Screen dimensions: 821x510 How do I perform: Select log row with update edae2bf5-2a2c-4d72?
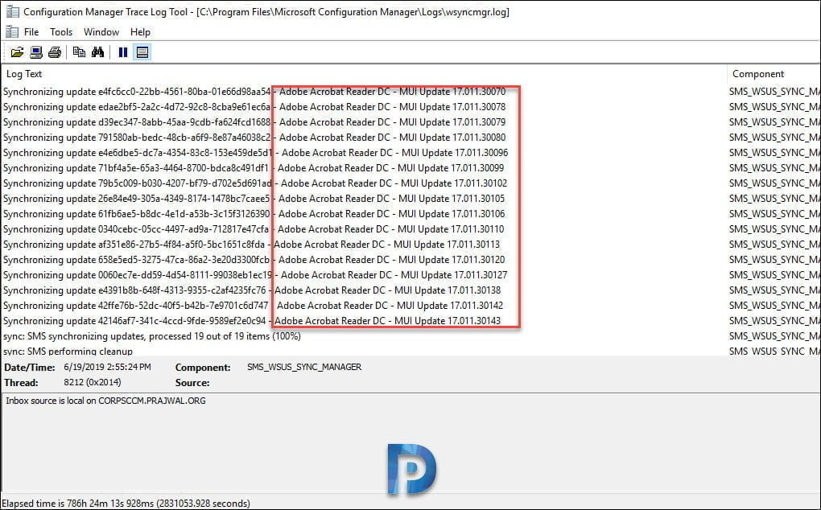tap(410, 107)
